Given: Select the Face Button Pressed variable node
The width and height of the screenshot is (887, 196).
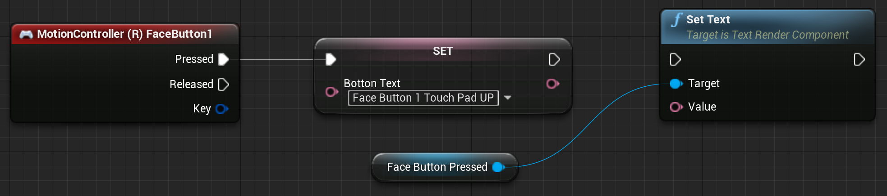Looking at the screenshot, I should (x=445, y=167).
